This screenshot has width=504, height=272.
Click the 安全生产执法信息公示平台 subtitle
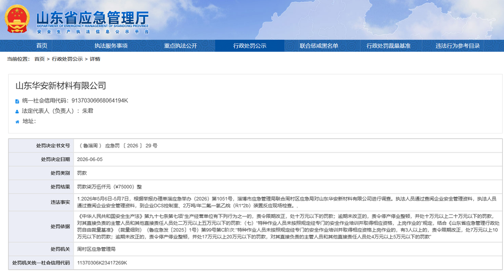[93, 32]
